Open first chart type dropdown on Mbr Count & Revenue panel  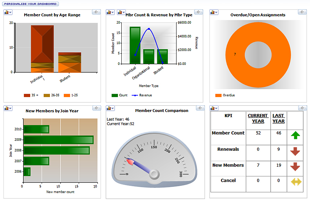110,12
